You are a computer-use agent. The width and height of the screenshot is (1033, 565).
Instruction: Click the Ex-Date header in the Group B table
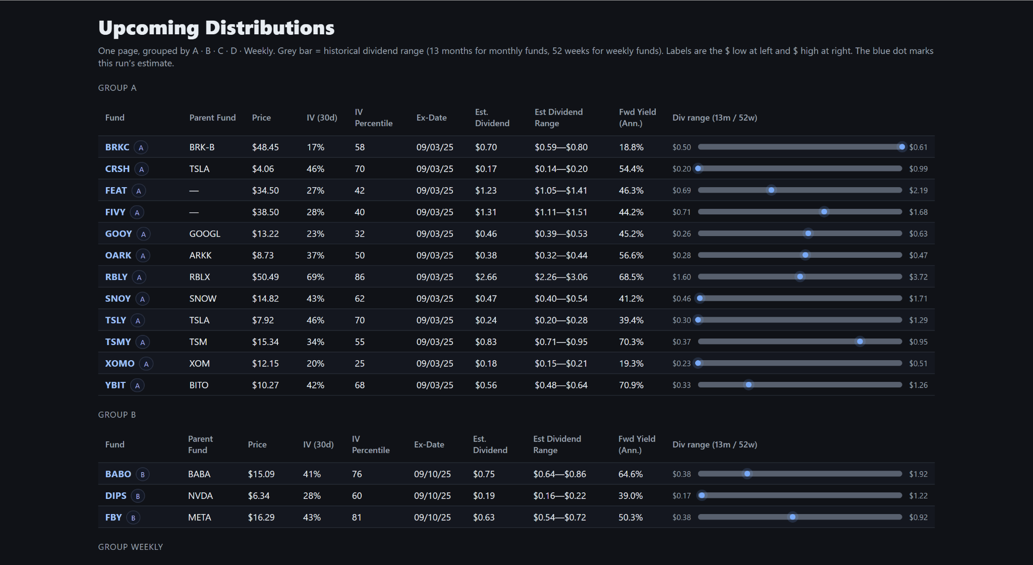(429, 444)
